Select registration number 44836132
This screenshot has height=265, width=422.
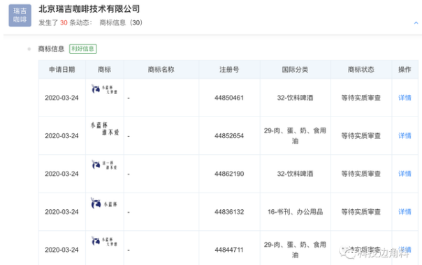[x=229, y=212]
